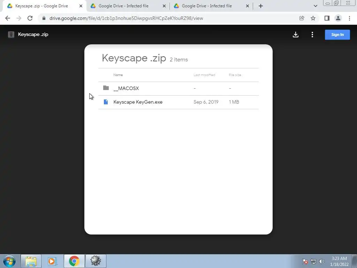The width and height of the screenshot is (357, 268).
Task: Click the Keyscape .zip heading in the preview
Action: 134,58
